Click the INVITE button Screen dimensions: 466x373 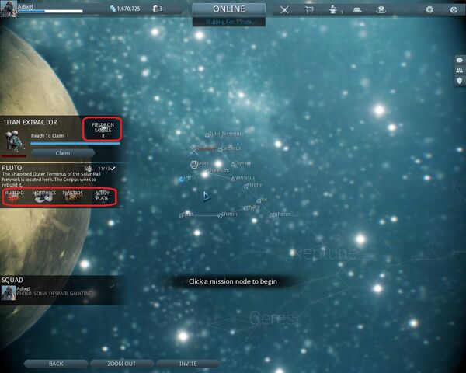click(x=188, y=364)
